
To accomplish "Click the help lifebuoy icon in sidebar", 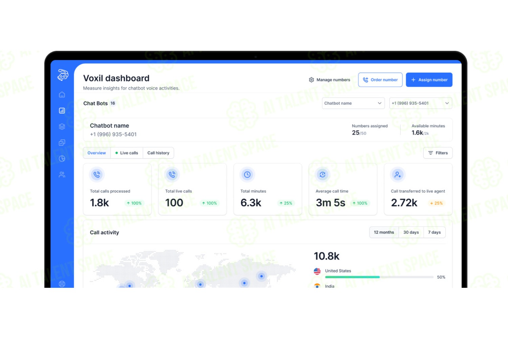I will point(62,284).
